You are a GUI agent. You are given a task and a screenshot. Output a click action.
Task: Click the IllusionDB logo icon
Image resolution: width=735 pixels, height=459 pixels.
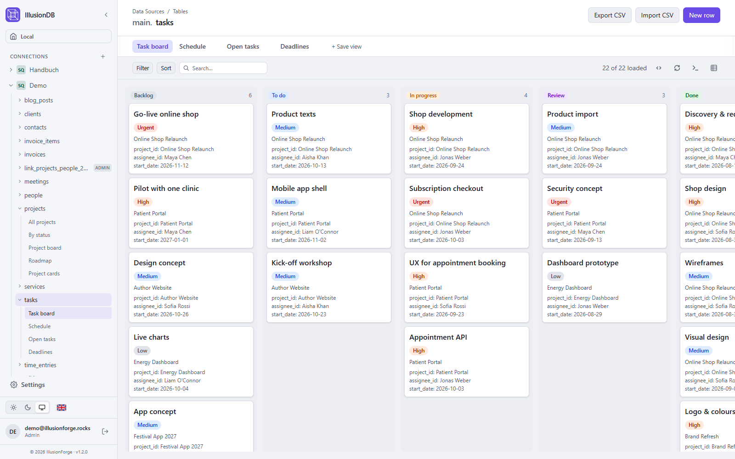click(13, 15)
